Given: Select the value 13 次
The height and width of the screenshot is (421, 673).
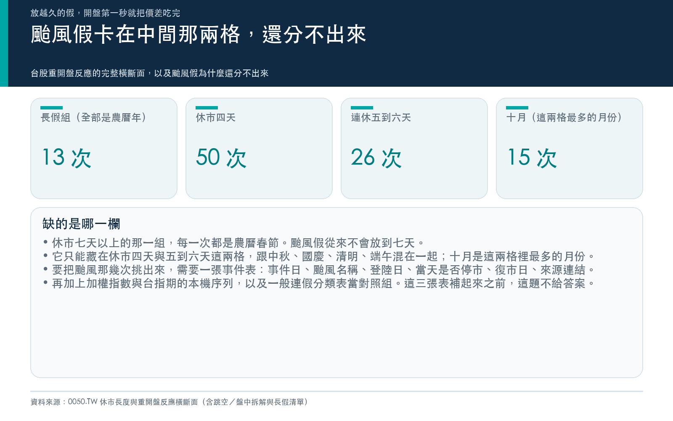Looking at the screenshot, I should (66, 158).
